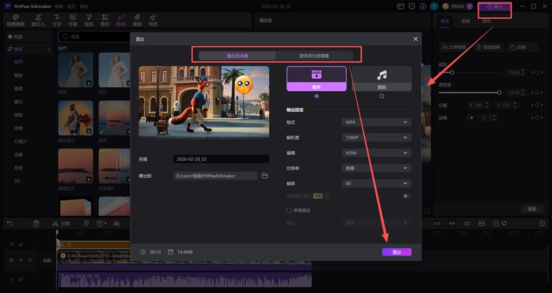Click the purple plus to add coins

(470, 7)
